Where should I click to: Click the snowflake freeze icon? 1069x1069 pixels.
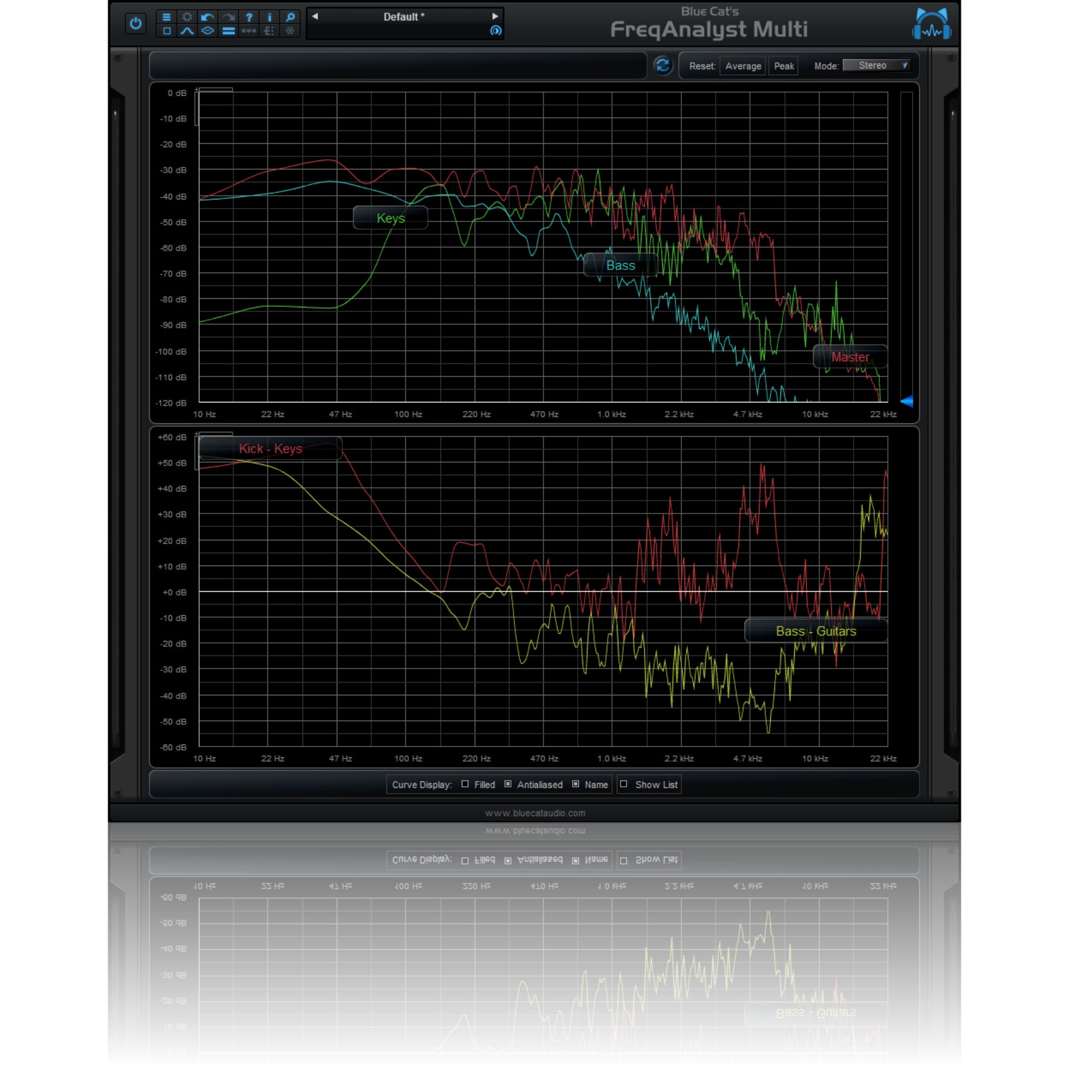(x=290, y=31)
